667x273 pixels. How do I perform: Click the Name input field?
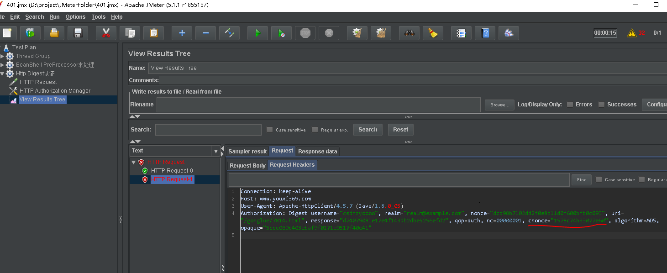[x=407, y=68]
